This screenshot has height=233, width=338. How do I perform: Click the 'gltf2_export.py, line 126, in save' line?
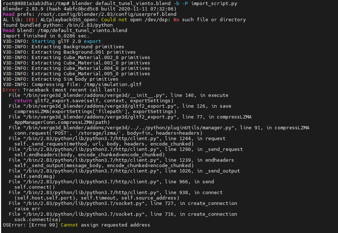point(120,106)
